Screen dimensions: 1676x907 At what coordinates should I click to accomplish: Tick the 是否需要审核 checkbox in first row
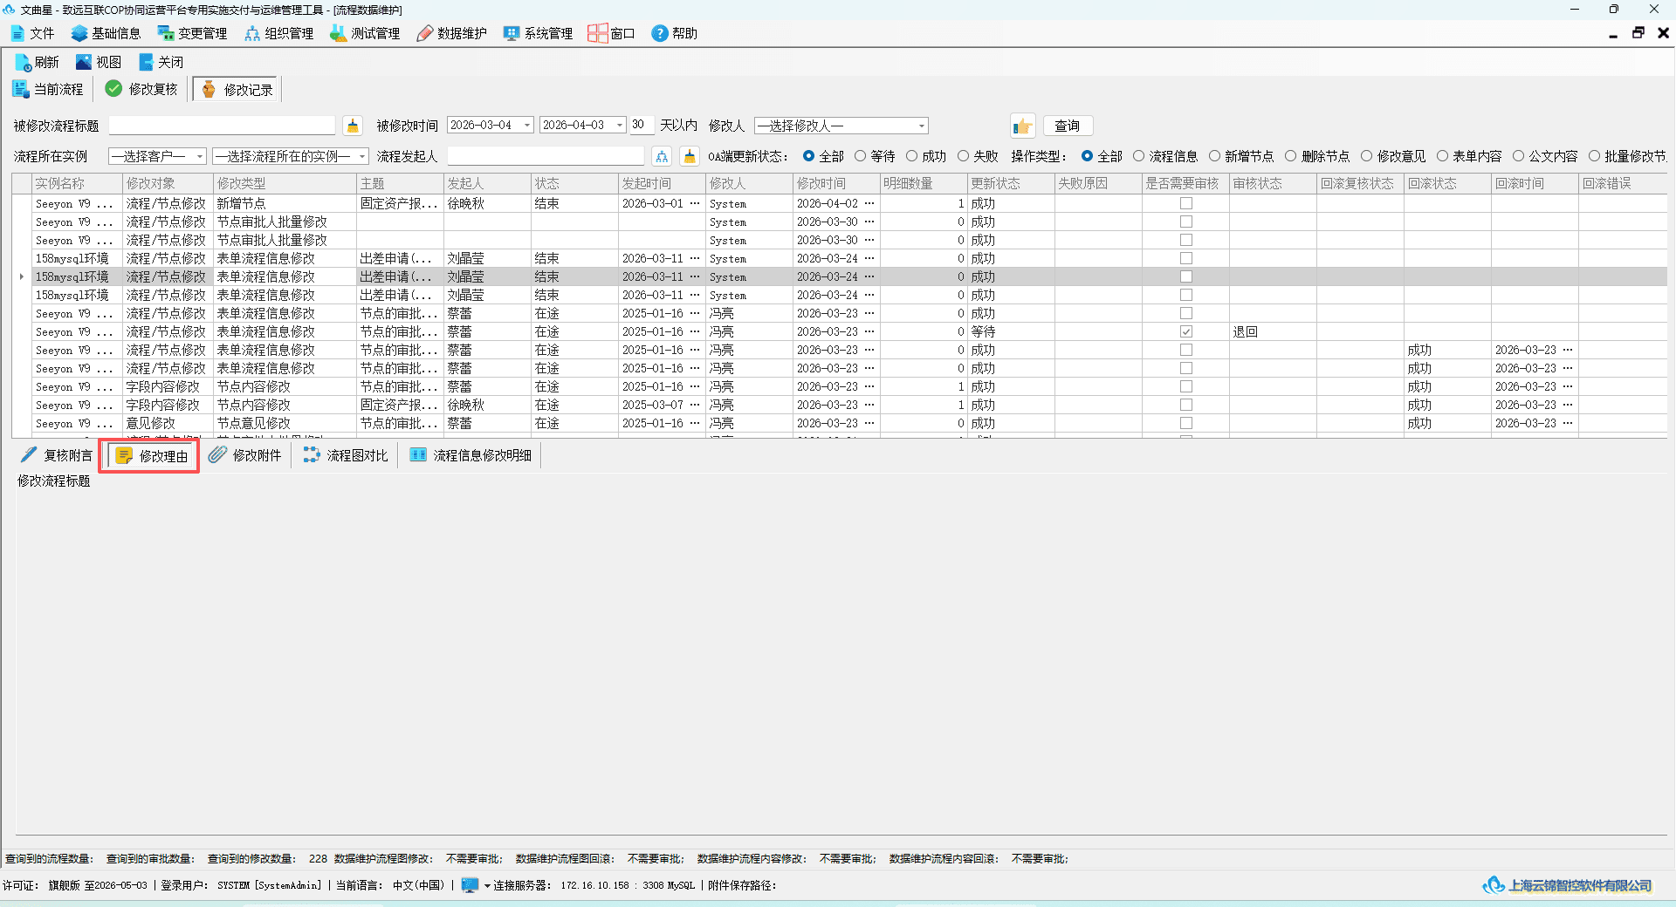[x=1186, y=203]
